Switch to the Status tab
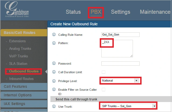 [73, 12]
